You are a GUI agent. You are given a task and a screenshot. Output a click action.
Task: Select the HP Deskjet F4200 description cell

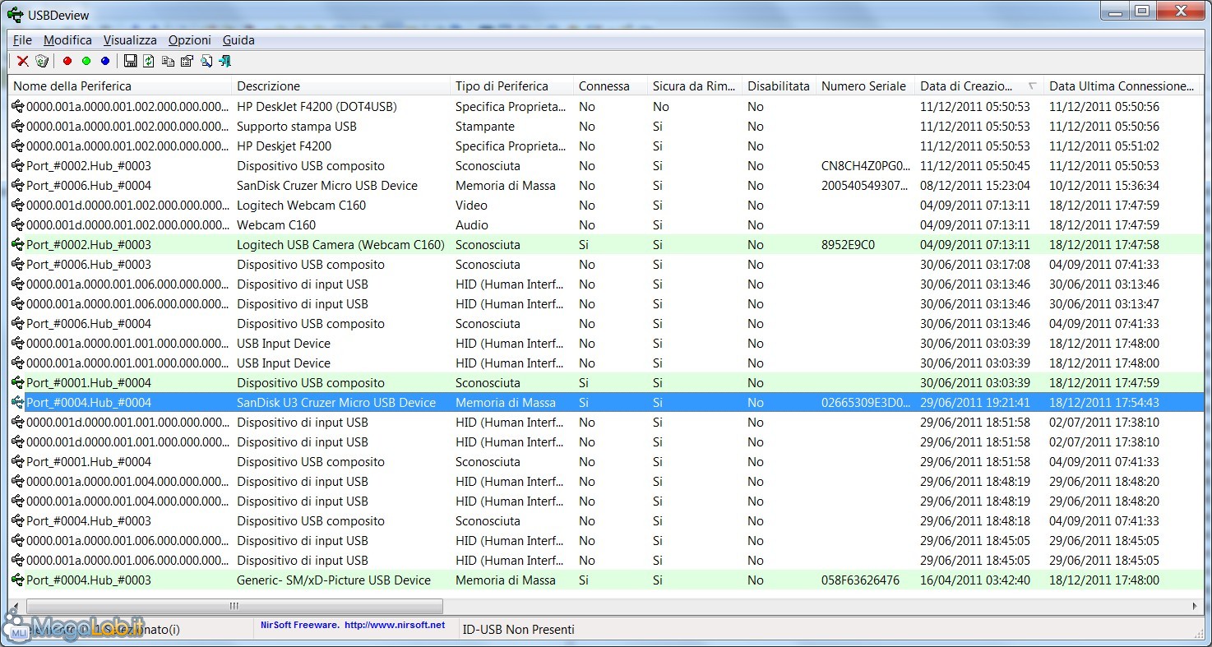[284, 146]
